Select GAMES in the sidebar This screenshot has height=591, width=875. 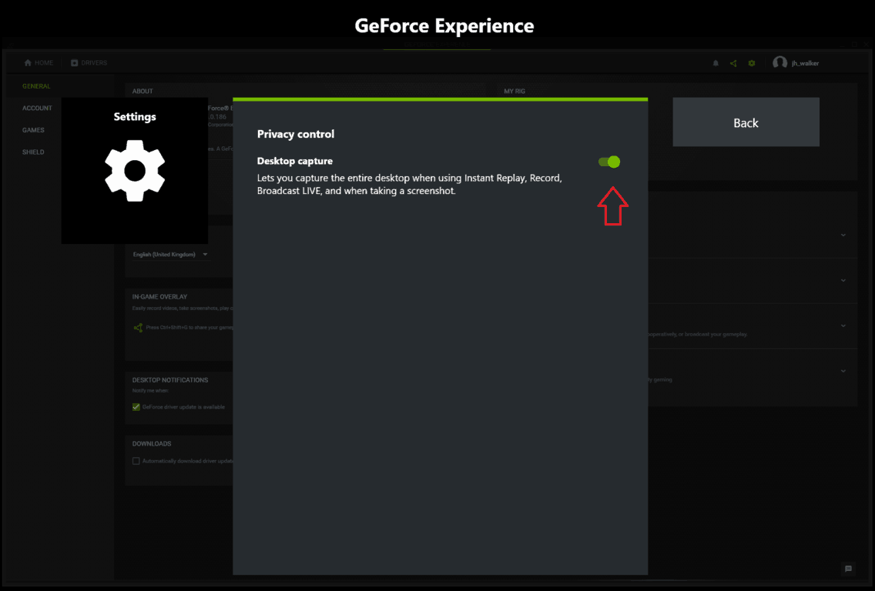pos(33,129)
